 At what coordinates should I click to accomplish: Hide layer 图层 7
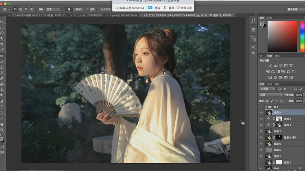261,131
